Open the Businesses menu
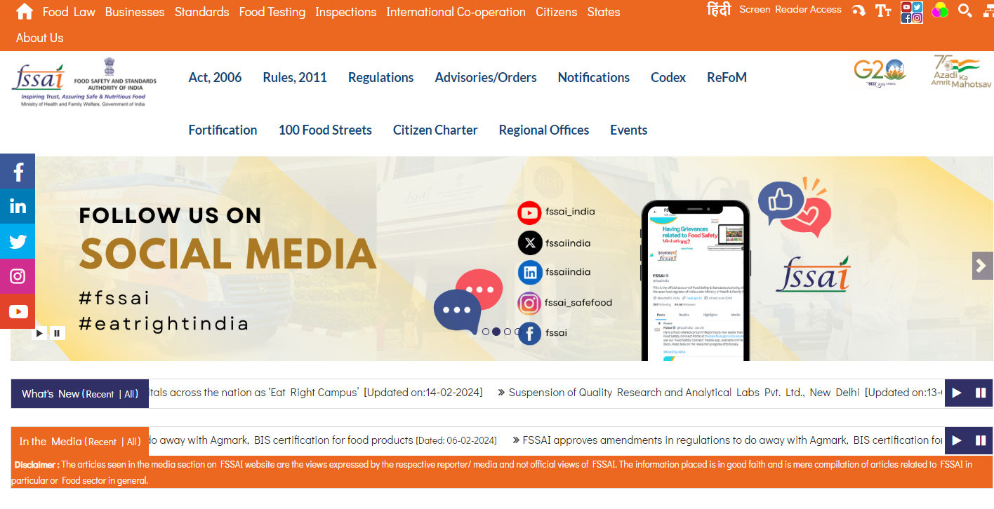Screen dimensions: 994x509 click(x=135, y=12)
